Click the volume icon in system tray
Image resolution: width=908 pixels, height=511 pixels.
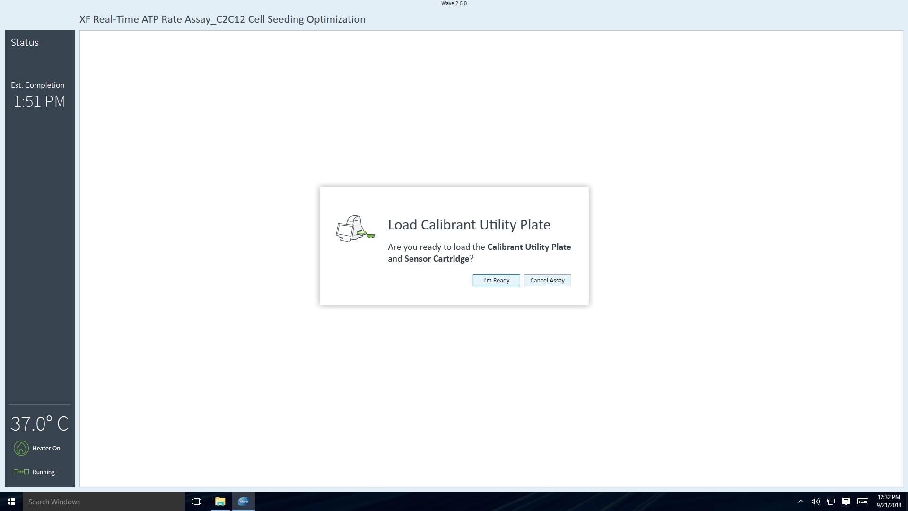[x=816, y=501]
